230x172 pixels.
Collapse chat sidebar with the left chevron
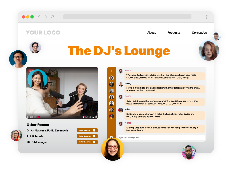coord(112,71)
